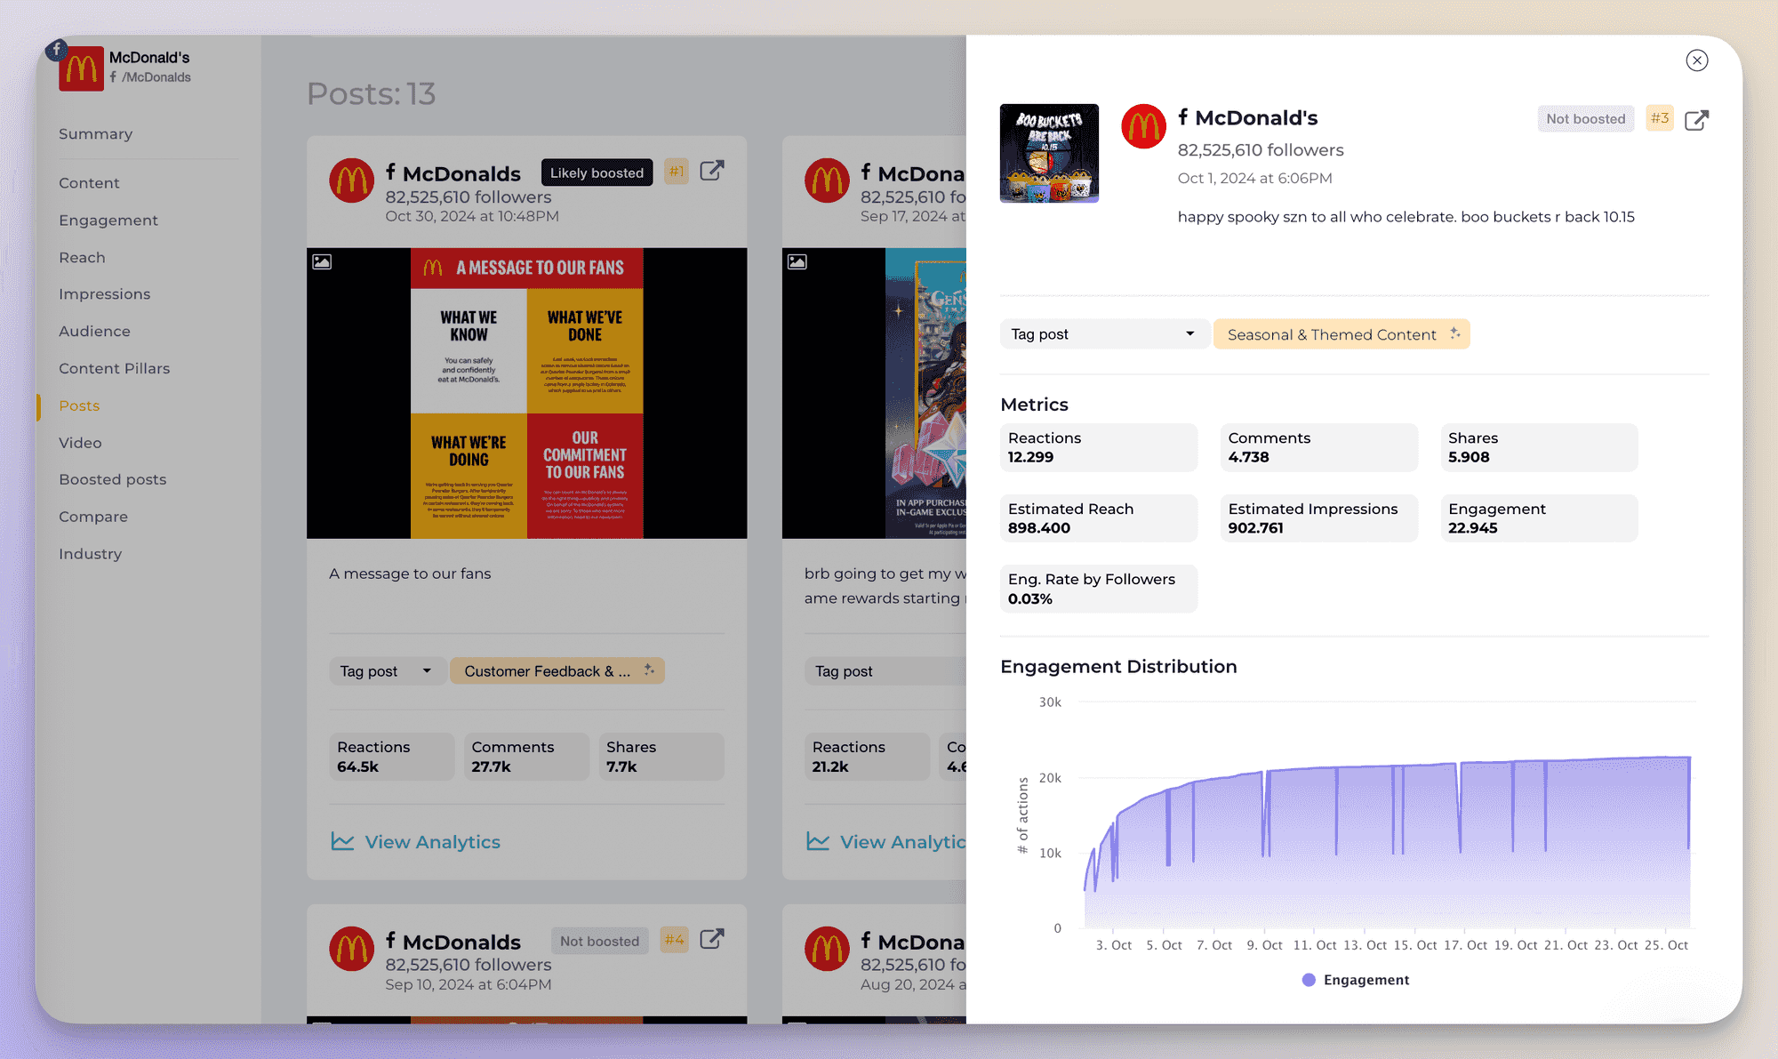Open the Engagement sidebar item
Screen dimensions: 1778x1059
click(x=108, y=221)
